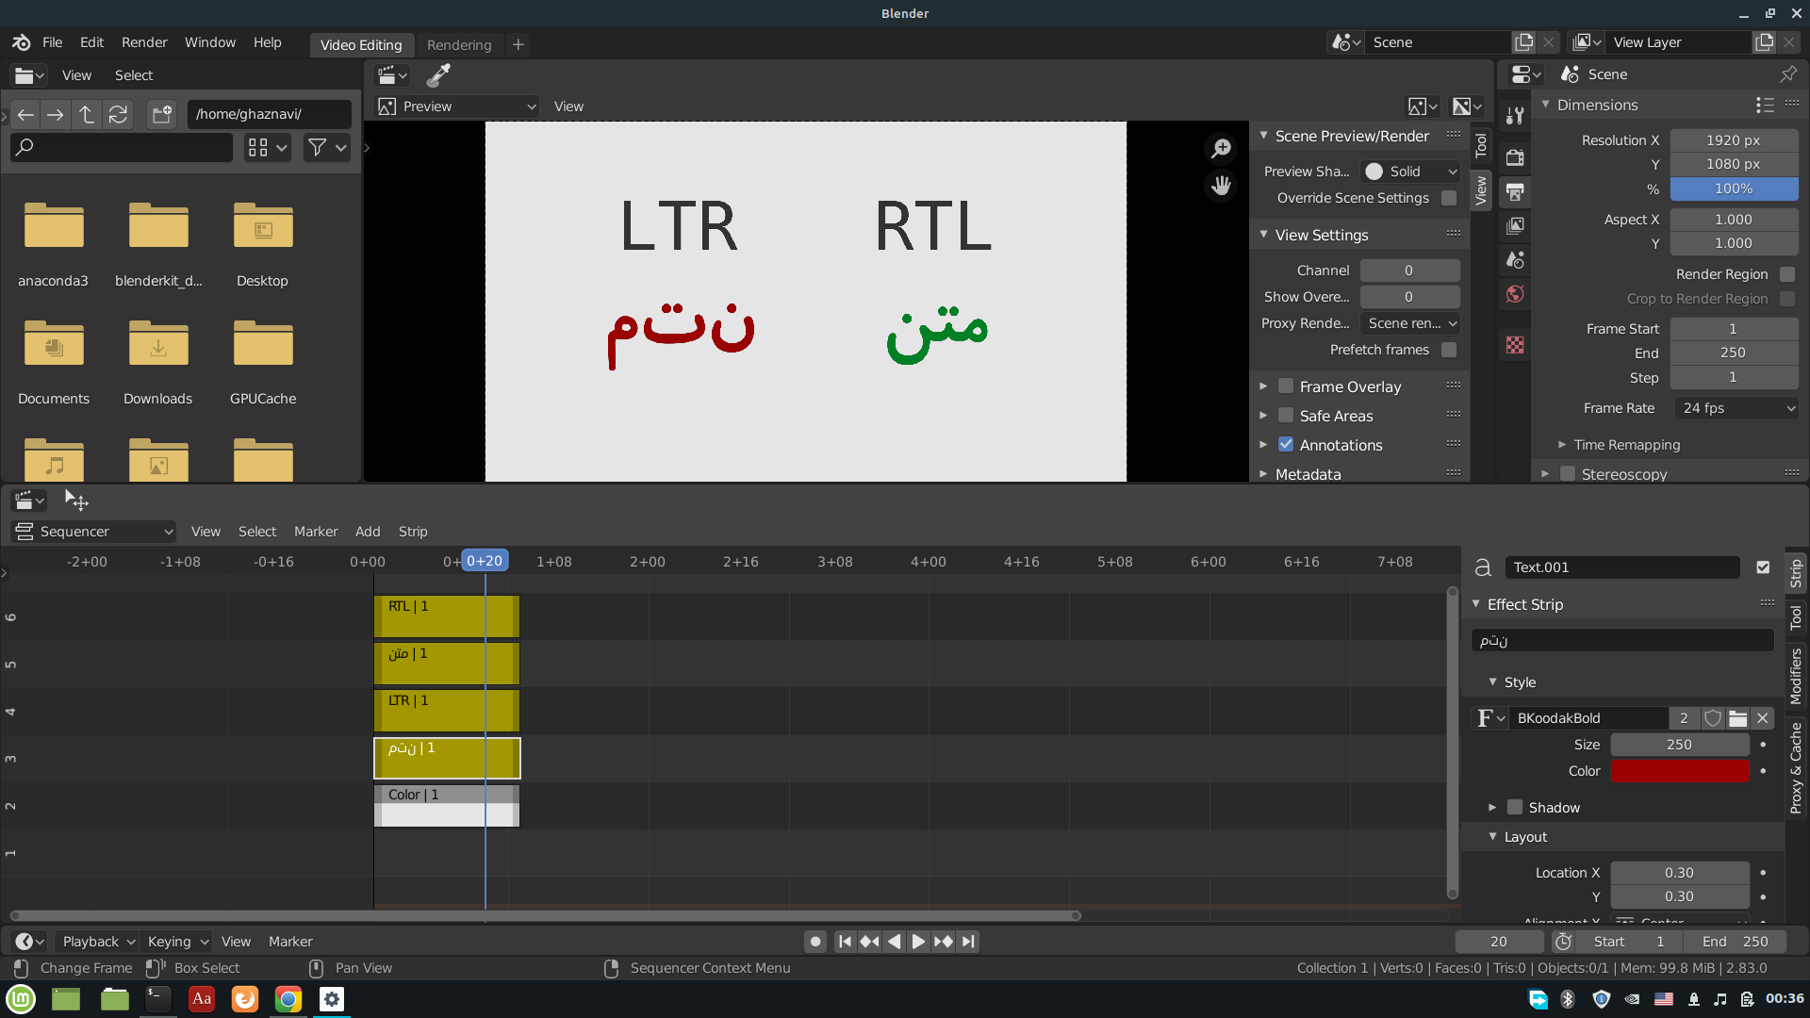
Task: Enable Override Scene Settings checkbox
Action: (1449, 198)
